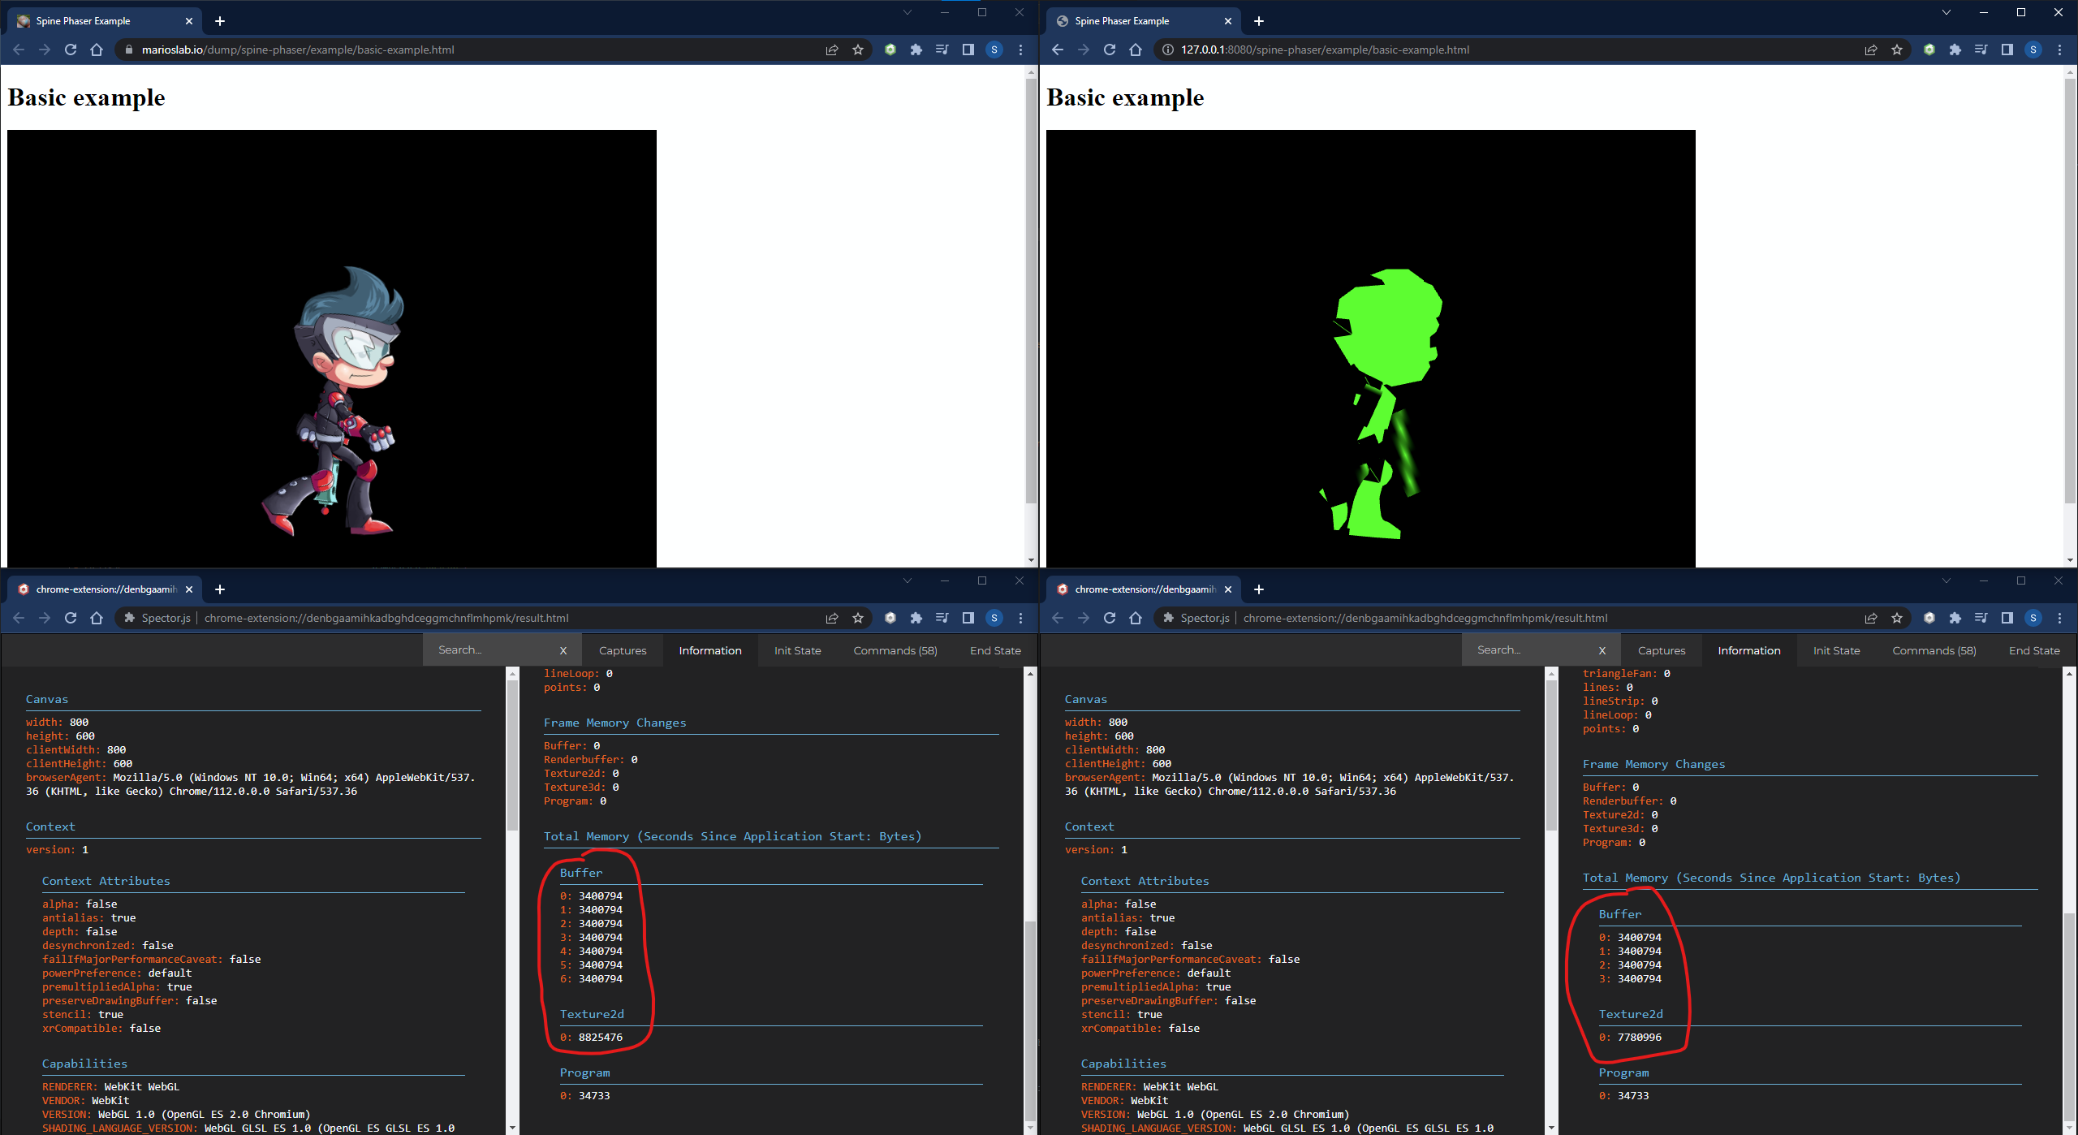Switch to the Captures tab in Spector.js
This screenshot has height=1135, width=2078.
(x=623, y=649)
